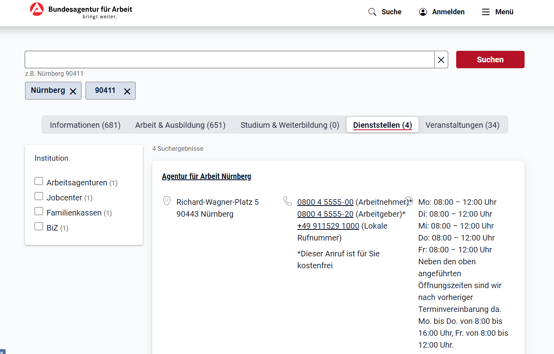
Task: Clear the search field with the X button
Action: click(x=441, y=60)
